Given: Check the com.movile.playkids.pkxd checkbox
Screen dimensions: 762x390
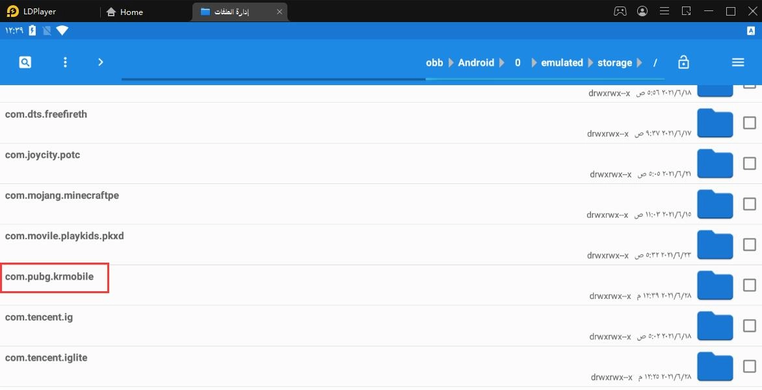Looking at the screenshot, I should tap(749, 244).
